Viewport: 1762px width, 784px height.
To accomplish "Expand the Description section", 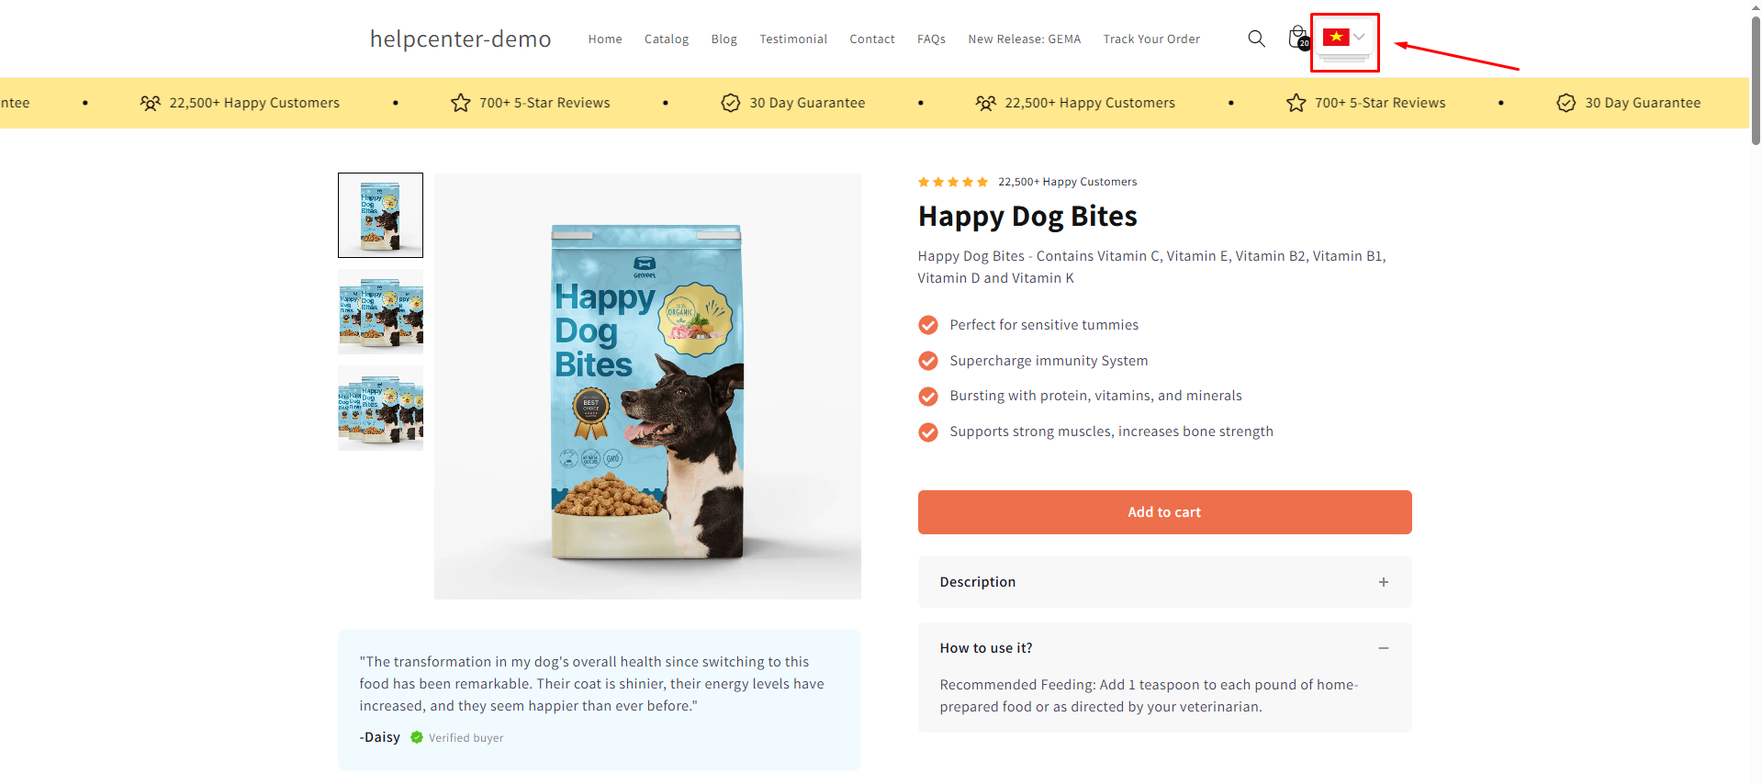I will click(x=1383, y=582).
